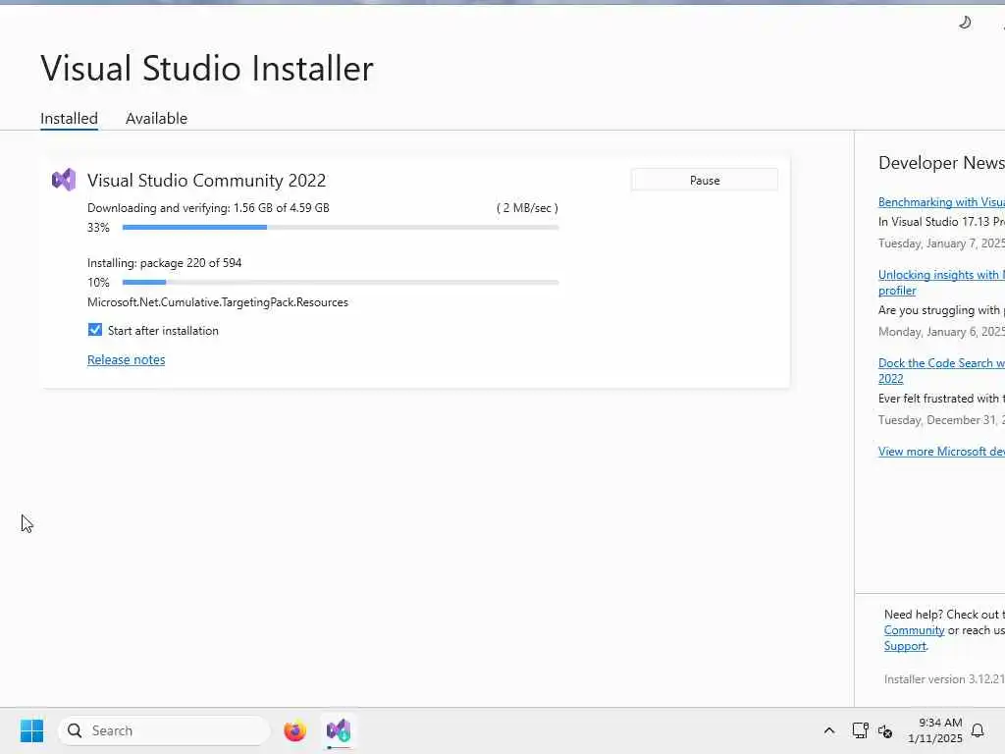Click the Developer News heading
The width and height of the screenshot is (1005, 754).
pos(941,163)
